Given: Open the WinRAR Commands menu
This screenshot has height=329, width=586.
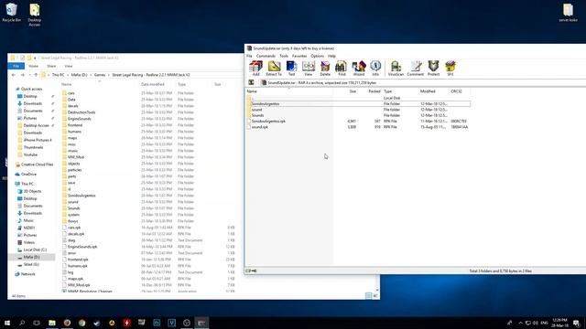Looking at the screenshot, I should (266, 56).
